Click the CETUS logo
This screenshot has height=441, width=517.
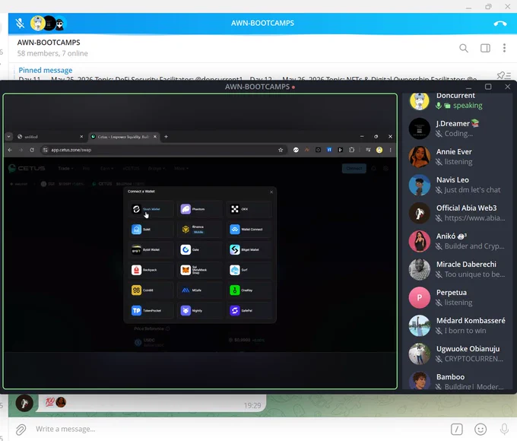point(27,168)
